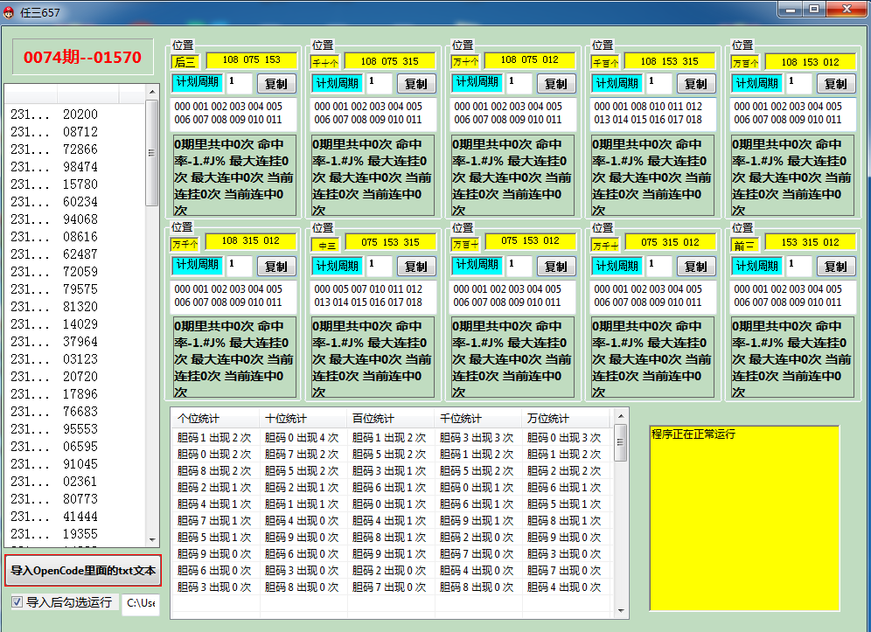Click the yellow 075 315 012 field
The image size is (871, 632).
click(x=671, y=242)
